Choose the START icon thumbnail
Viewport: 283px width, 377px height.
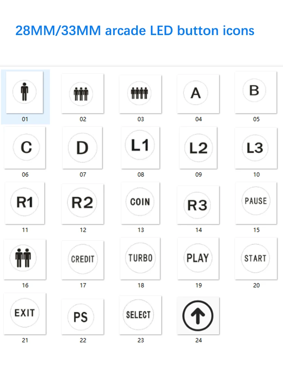point(256,259)
